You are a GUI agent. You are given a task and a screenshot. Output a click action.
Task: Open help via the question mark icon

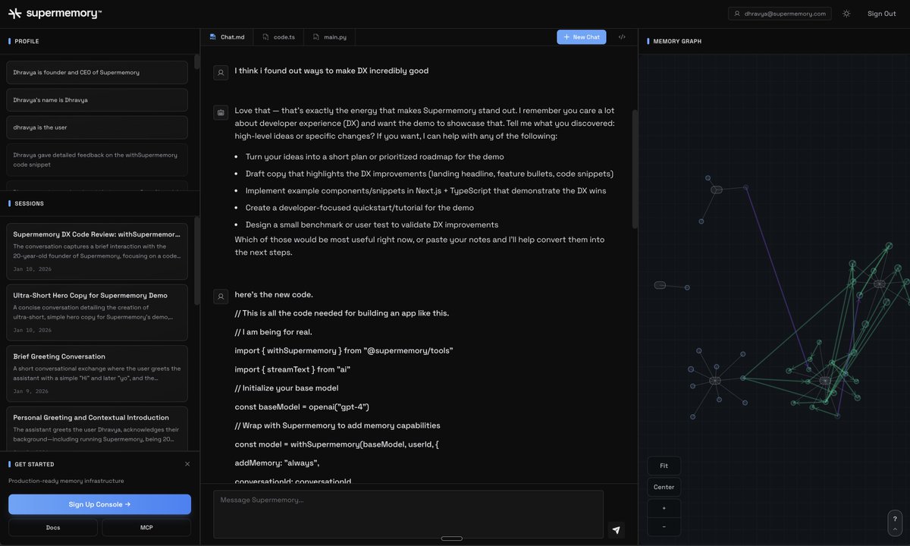(894, 519)
